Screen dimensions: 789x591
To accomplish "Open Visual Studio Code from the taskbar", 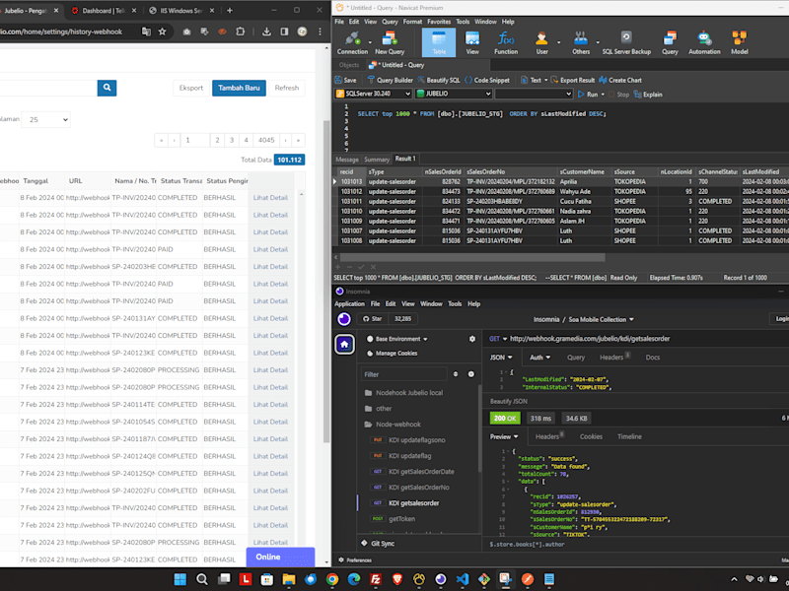I will click(x=463, y=579).
